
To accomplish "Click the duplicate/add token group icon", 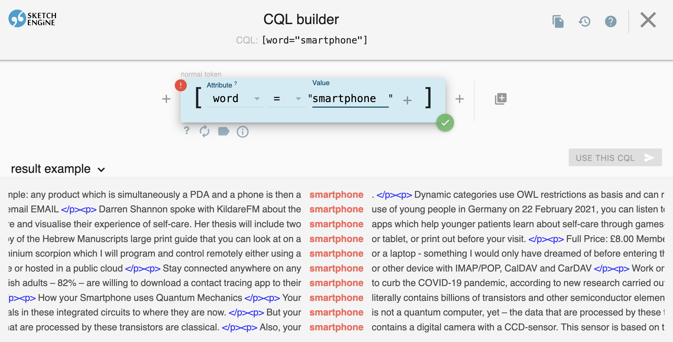I will (x=501, y=99).
